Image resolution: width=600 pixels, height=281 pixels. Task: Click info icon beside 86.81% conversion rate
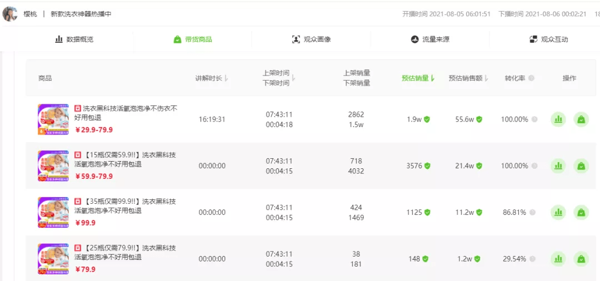click(533, 212)
